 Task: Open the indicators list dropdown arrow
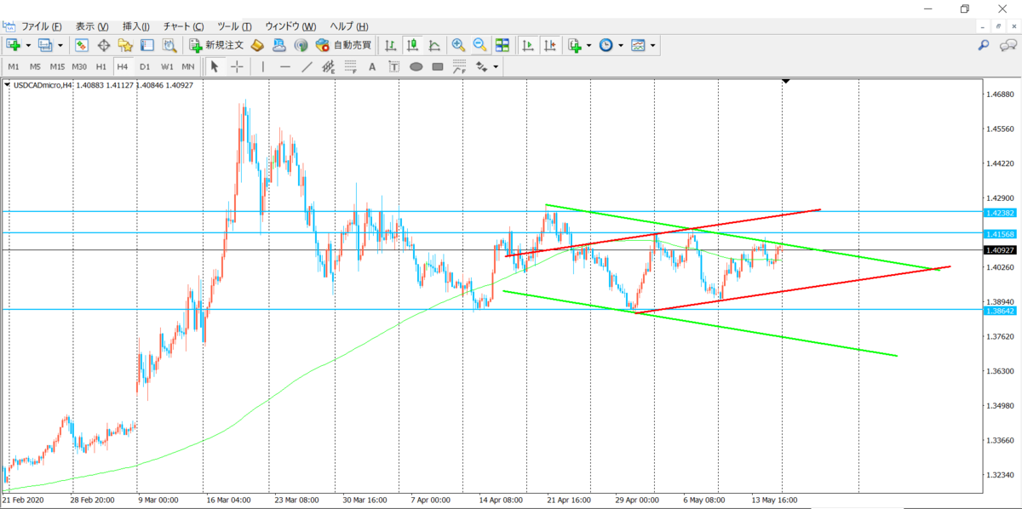(x=589, y=45)
